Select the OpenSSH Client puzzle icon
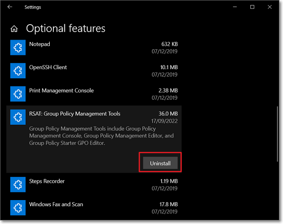 click(18, 71)
